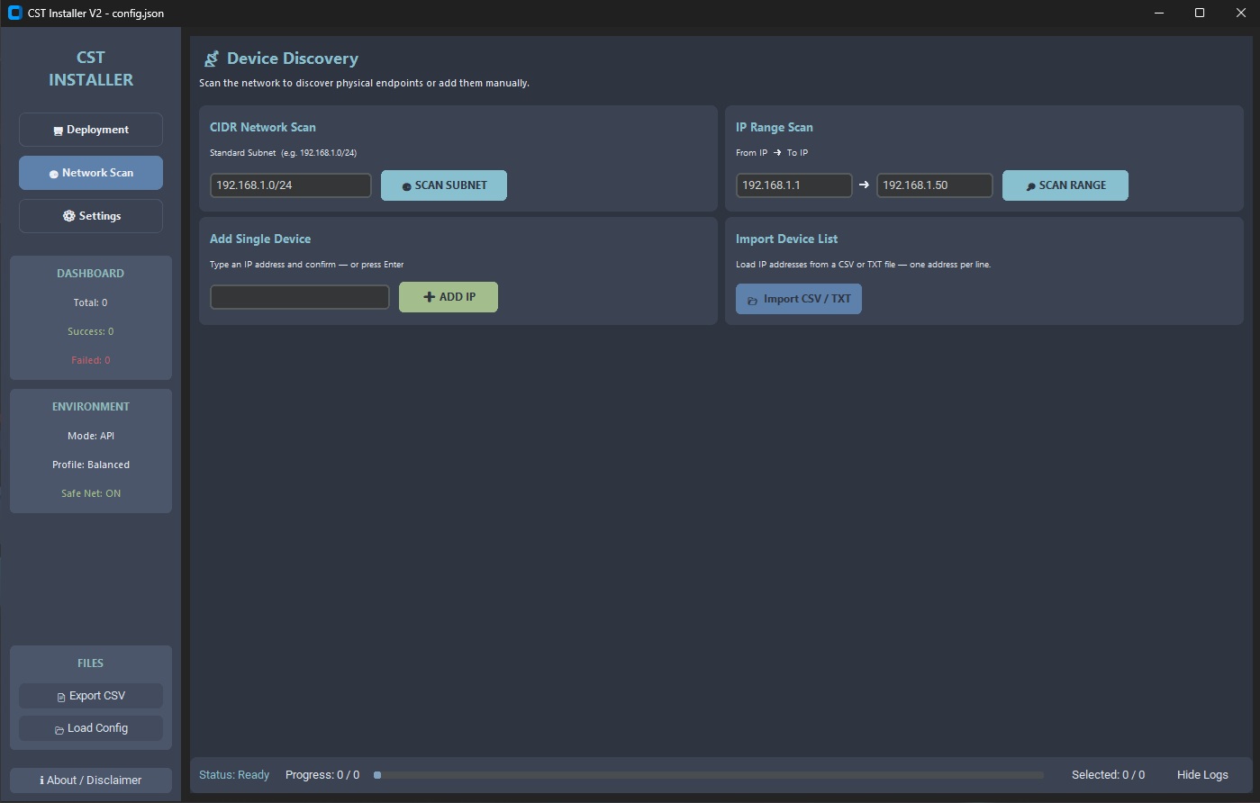
Task: Click the To IP field 192.168.1.50
Action: click(x=934, y=185)
